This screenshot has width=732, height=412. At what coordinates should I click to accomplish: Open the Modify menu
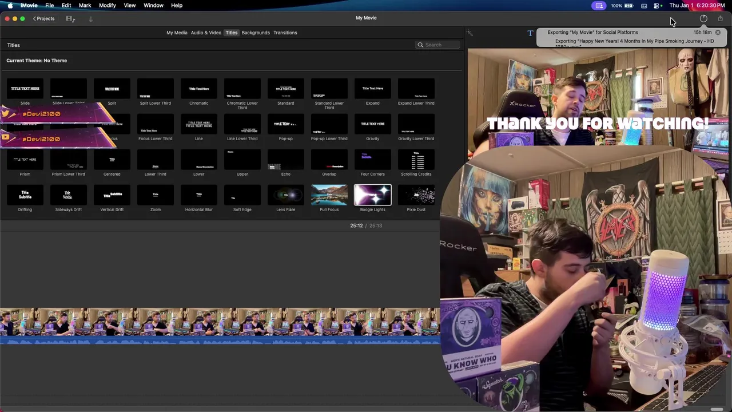coord(108,6)
